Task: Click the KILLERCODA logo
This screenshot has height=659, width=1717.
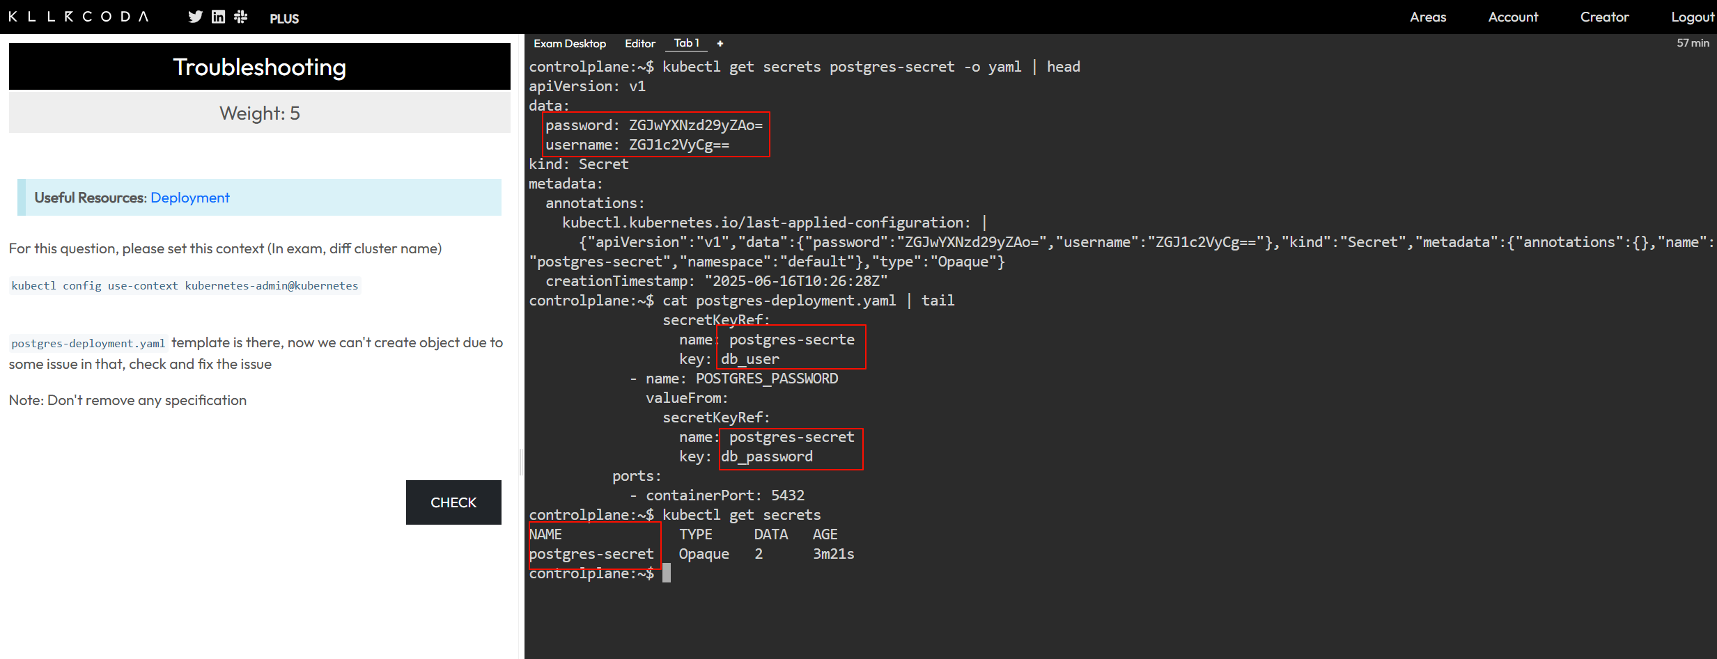Action: 79,17
